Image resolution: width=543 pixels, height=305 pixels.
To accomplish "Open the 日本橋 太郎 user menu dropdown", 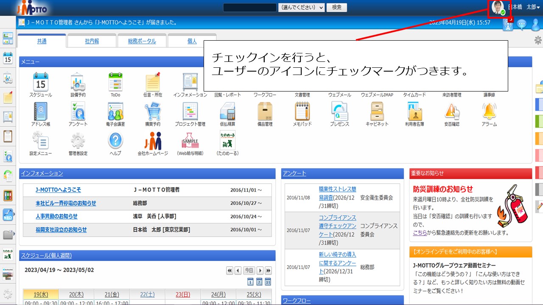I will pyautogui.click(x=526, y=7).
